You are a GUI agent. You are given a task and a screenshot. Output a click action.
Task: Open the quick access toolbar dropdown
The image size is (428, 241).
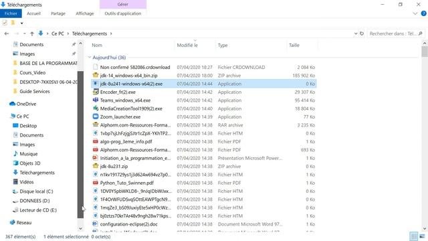[x=21, y=23]
